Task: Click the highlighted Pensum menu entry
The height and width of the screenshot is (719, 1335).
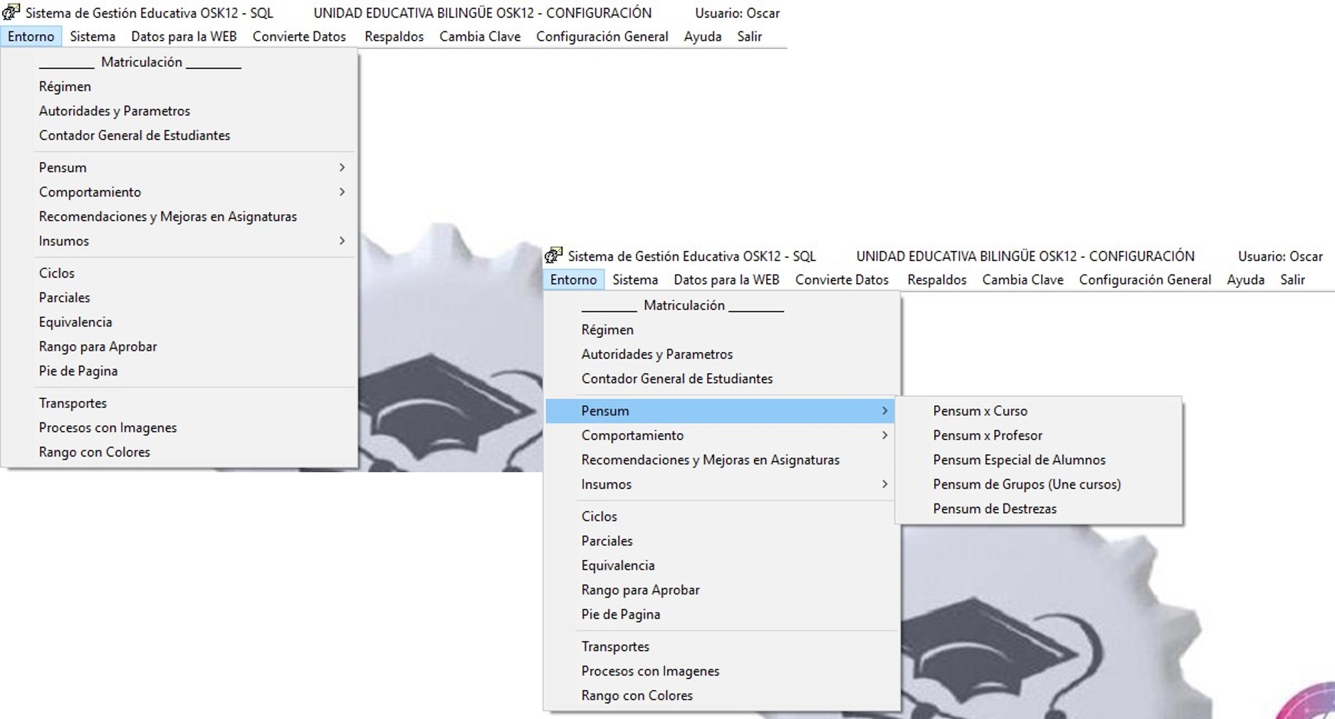Action: (605, 411)
